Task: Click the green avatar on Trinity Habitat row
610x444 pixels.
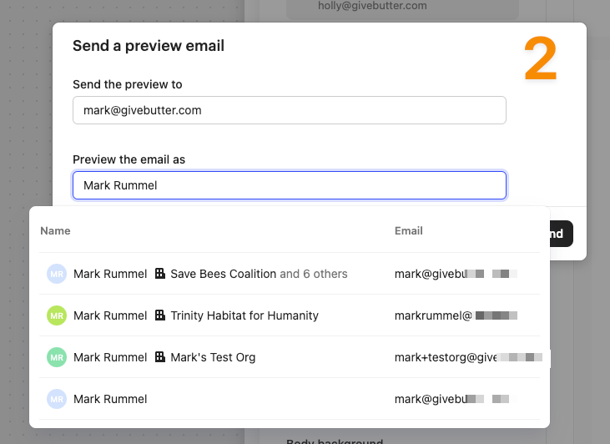Action: click(x=56, y=315)
